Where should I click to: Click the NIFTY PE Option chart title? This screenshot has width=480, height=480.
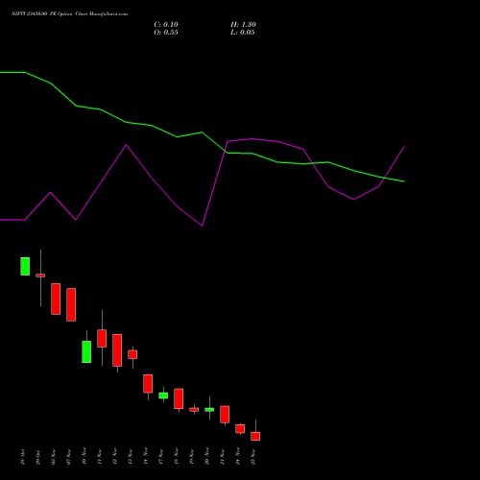tap(69, 13)
